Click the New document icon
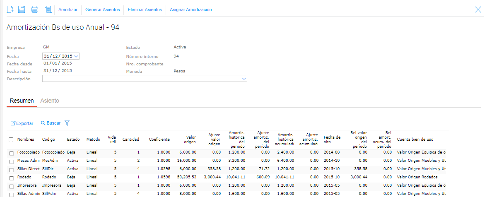Screen dimensions: 487x197 (x=11, y=9)
